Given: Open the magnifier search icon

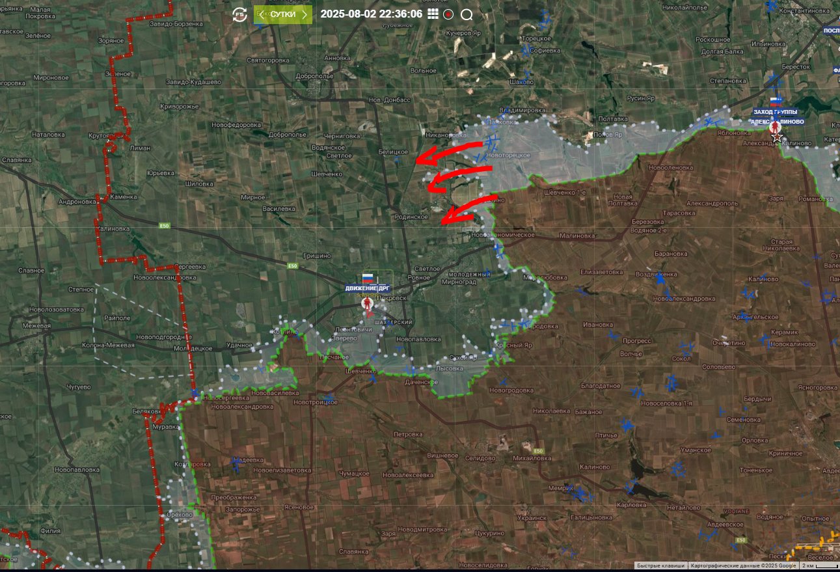Looking at the screenshot, I should pyautogui.click(x=467, y=14).
